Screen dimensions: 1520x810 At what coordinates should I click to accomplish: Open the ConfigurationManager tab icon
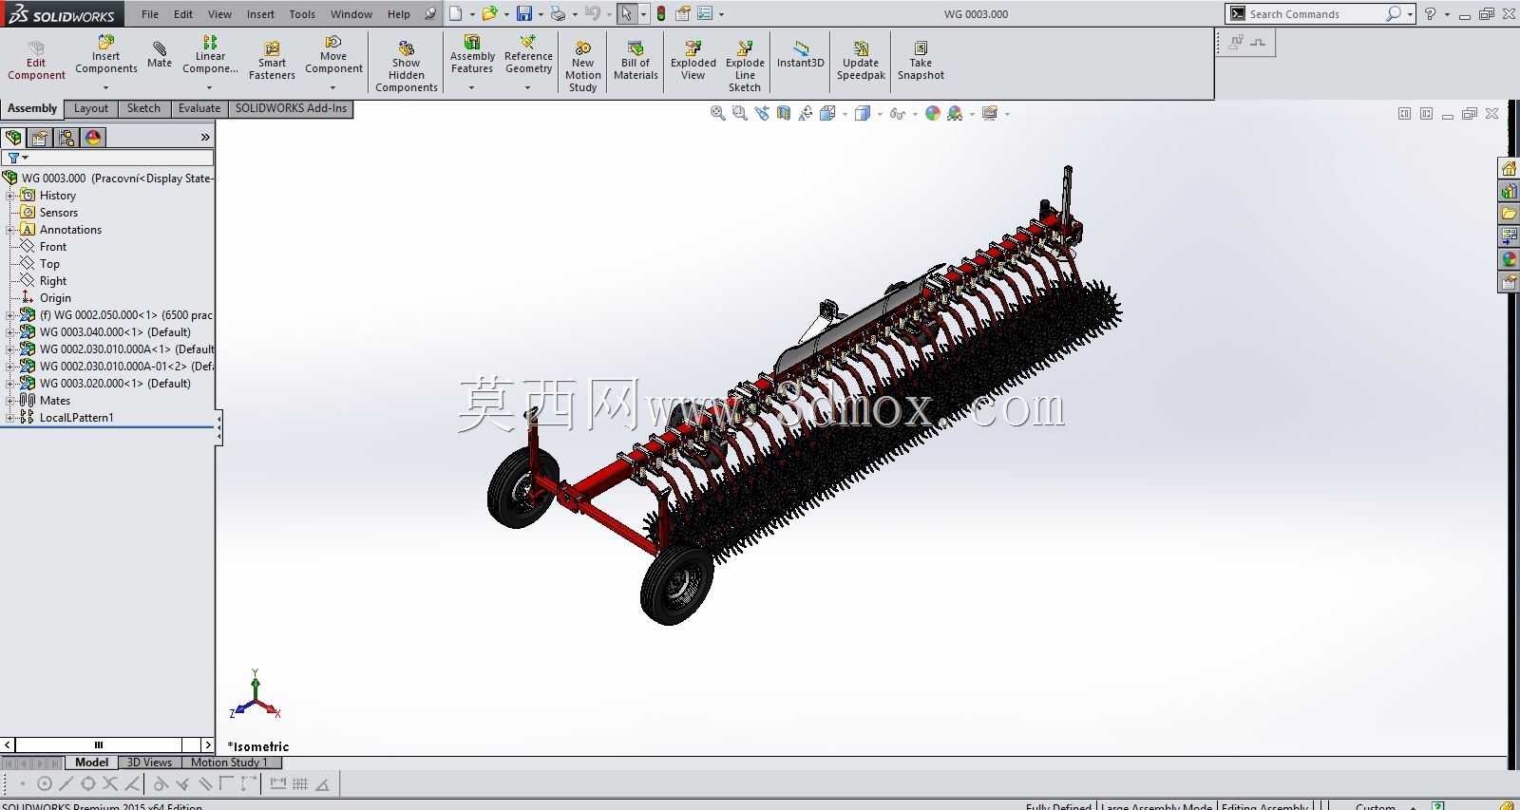coord(66,138)
